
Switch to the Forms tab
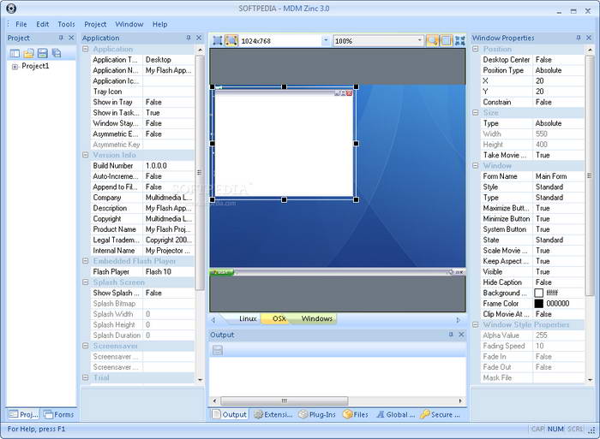click(x=58, y=414)
